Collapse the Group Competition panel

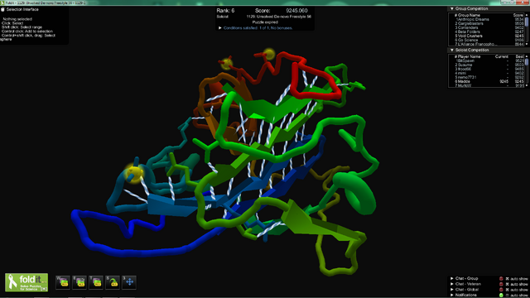(452, 8)
